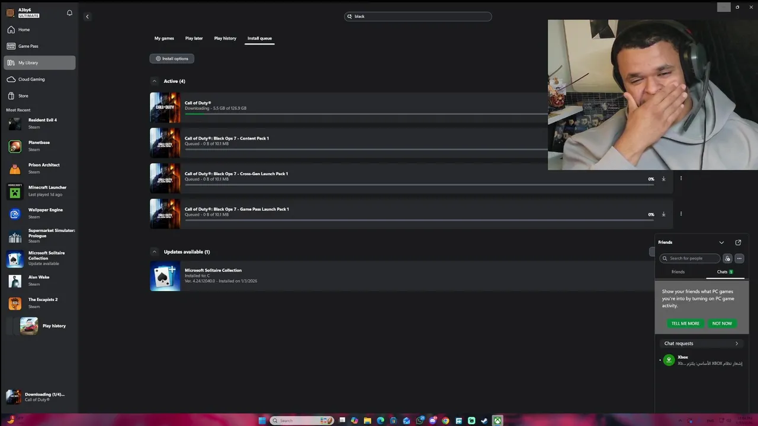This screenshot has width=758, height=426.
Task: Open Alan Wake from Most Recent
Action: [40, 281]
